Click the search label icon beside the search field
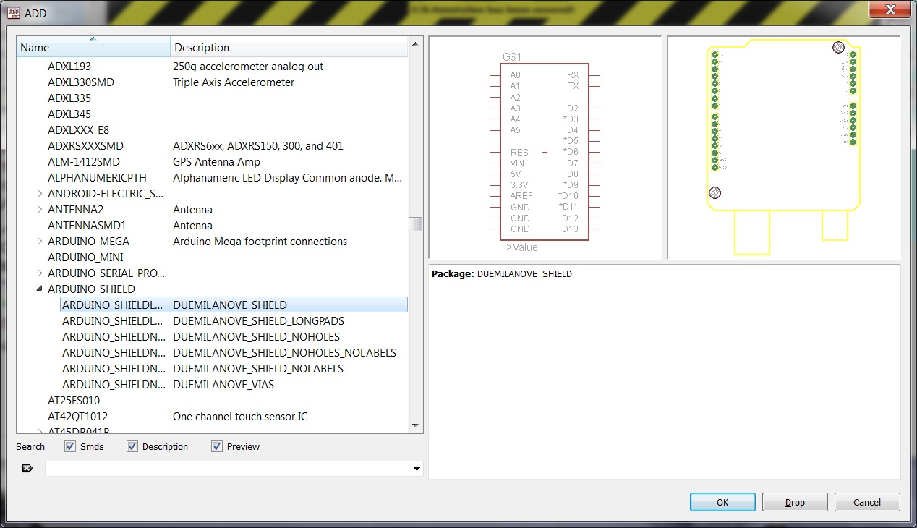This screenshot has height=528, width=917. click(27, 469)
